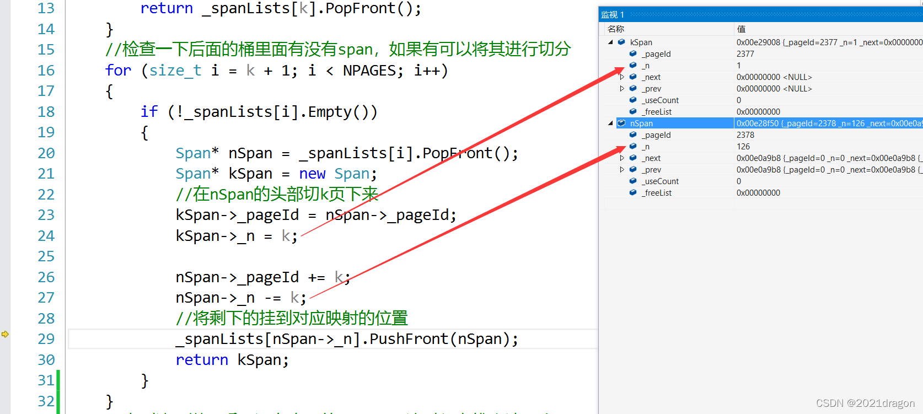Select kSpan _useCount value 0
Image resolution: width=923 pixels, height=414 pixels.
739,100
